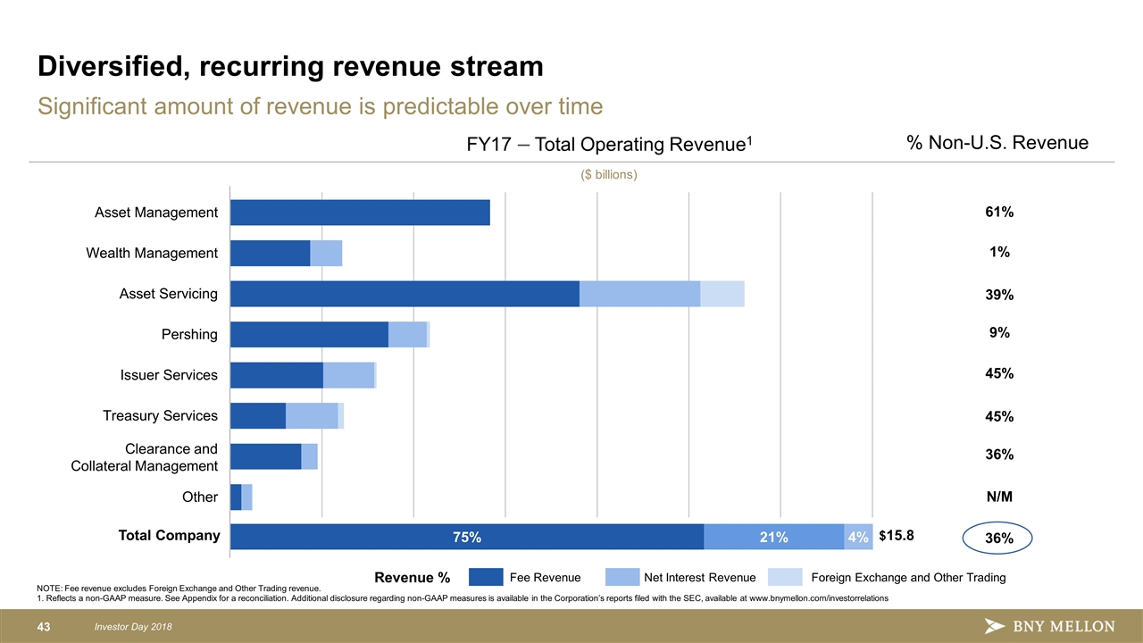The height and width of the screenshot is (643, 1143).
Task: Click the '36%' Clearance and Collateral value
Action: point(999,455)
